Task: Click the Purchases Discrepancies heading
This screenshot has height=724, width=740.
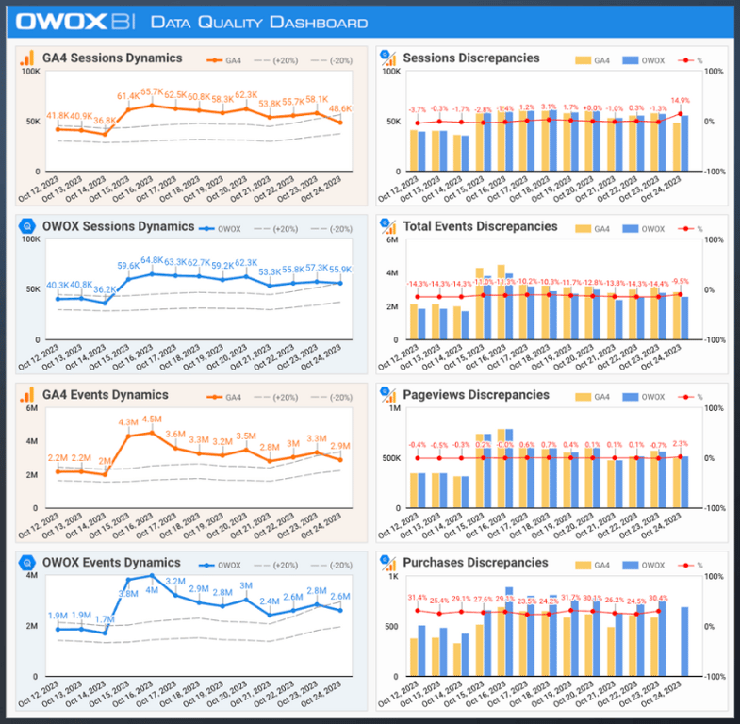Action: click(475, 563)
